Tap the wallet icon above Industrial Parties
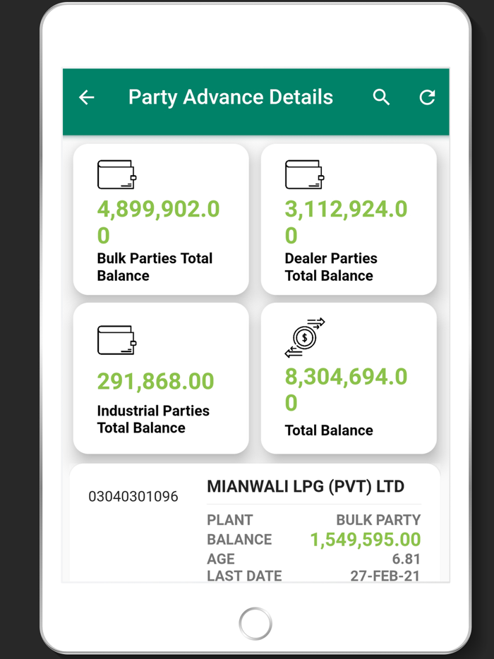494x659 pixels. tap(116, 339)
